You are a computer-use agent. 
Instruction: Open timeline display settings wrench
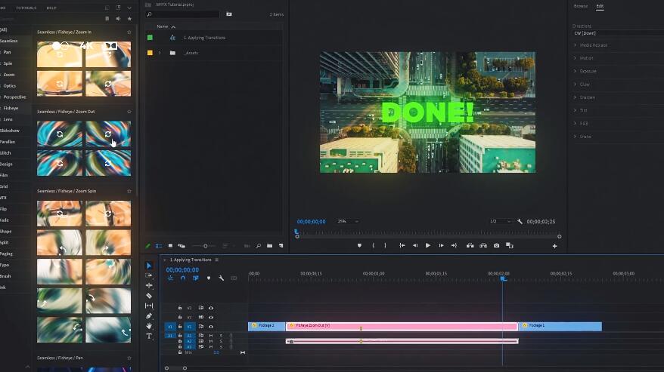[221, 278]
